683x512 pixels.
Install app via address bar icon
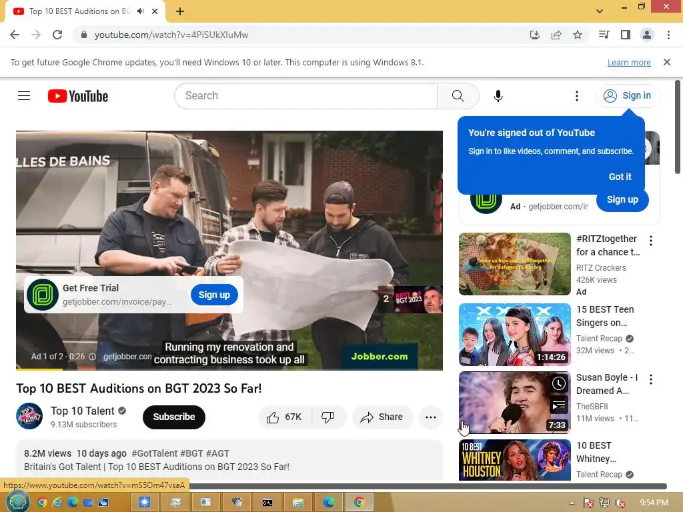point(534,35)
